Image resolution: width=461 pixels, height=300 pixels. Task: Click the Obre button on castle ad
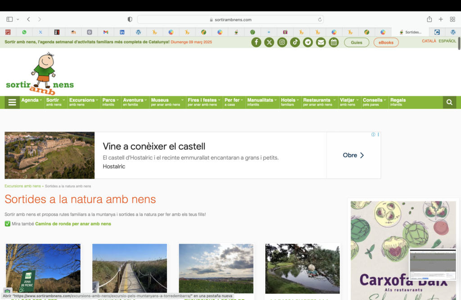click(353, 155)
